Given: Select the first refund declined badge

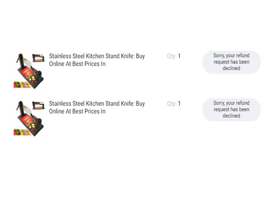Looking at the screenshot, I should [x=231, y=62].
